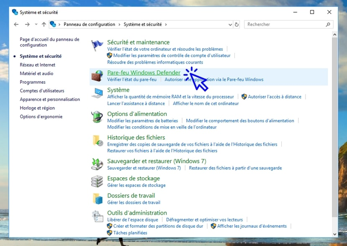347x246 pixels.
Task: Go up one level with the up arrow
Action: point(44,24)
